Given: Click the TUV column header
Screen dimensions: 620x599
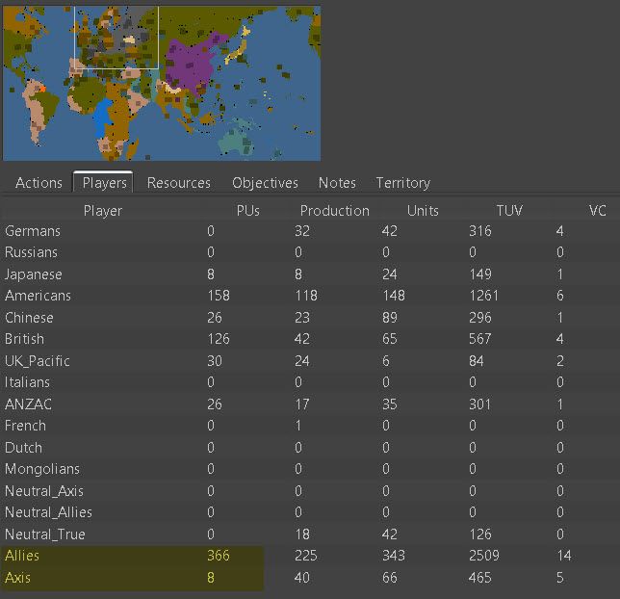Looking at the screenshot, I should click(x=509, y=210).
